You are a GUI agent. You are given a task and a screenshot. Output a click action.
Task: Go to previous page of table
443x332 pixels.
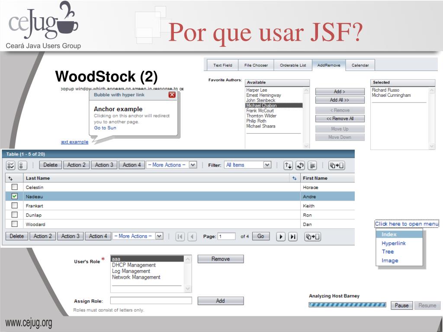point(192,236)
